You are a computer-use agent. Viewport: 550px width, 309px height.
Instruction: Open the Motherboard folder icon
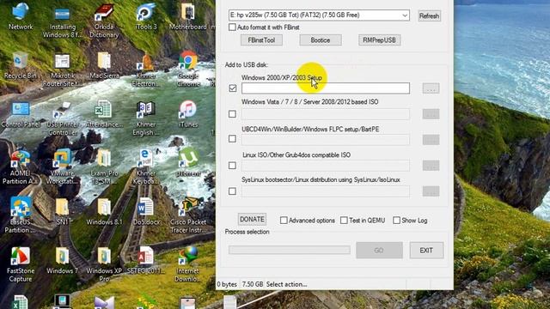(x=187, y=17)
